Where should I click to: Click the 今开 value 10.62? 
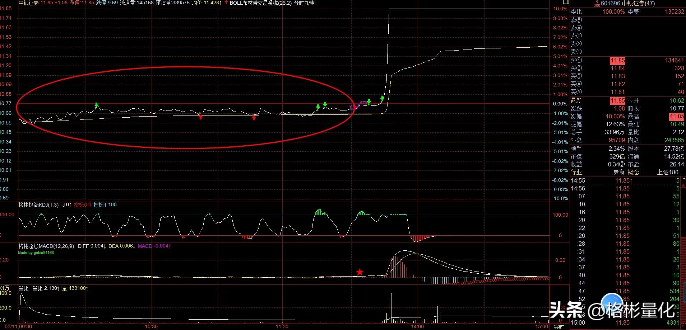pos(677,100)
